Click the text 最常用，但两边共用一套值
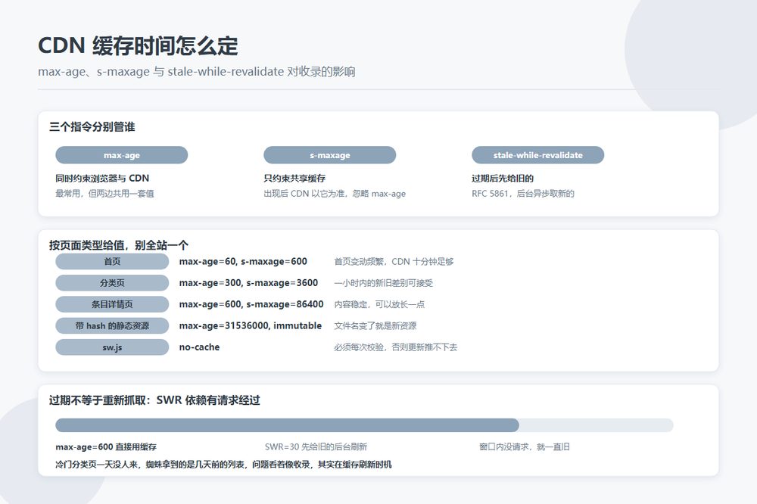The height and width of the screenshot is (504, 757). click(x=104, y=194)
